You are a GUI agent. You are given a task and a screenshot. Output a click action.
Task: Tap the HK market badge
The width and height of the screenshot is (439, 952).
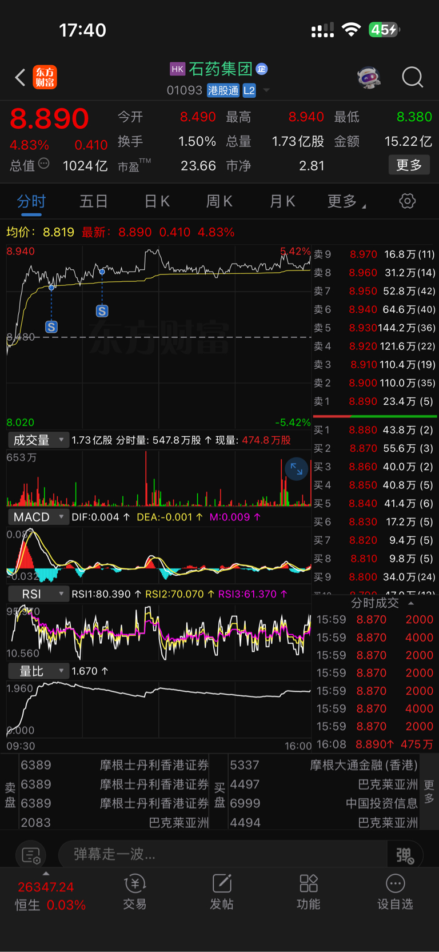(x=177, y=69)
